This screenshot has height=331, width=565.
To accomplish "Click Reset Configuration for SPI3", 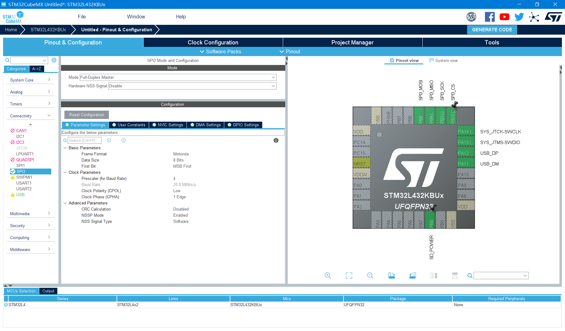I will (x=86, y=115).
